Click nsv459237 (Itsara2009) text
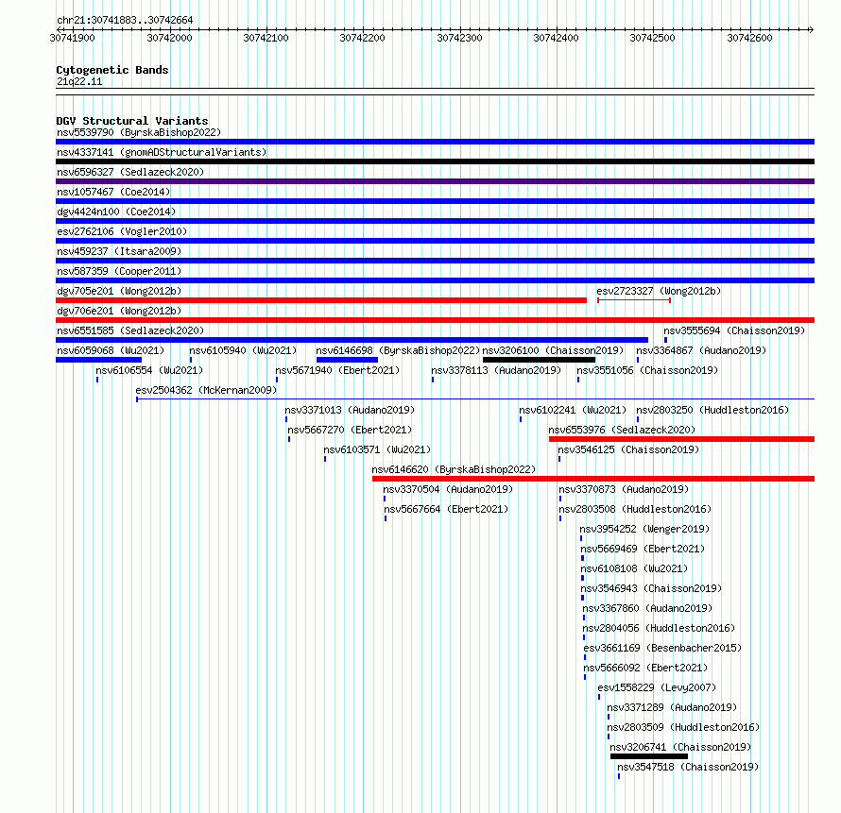 click(119, 251)
